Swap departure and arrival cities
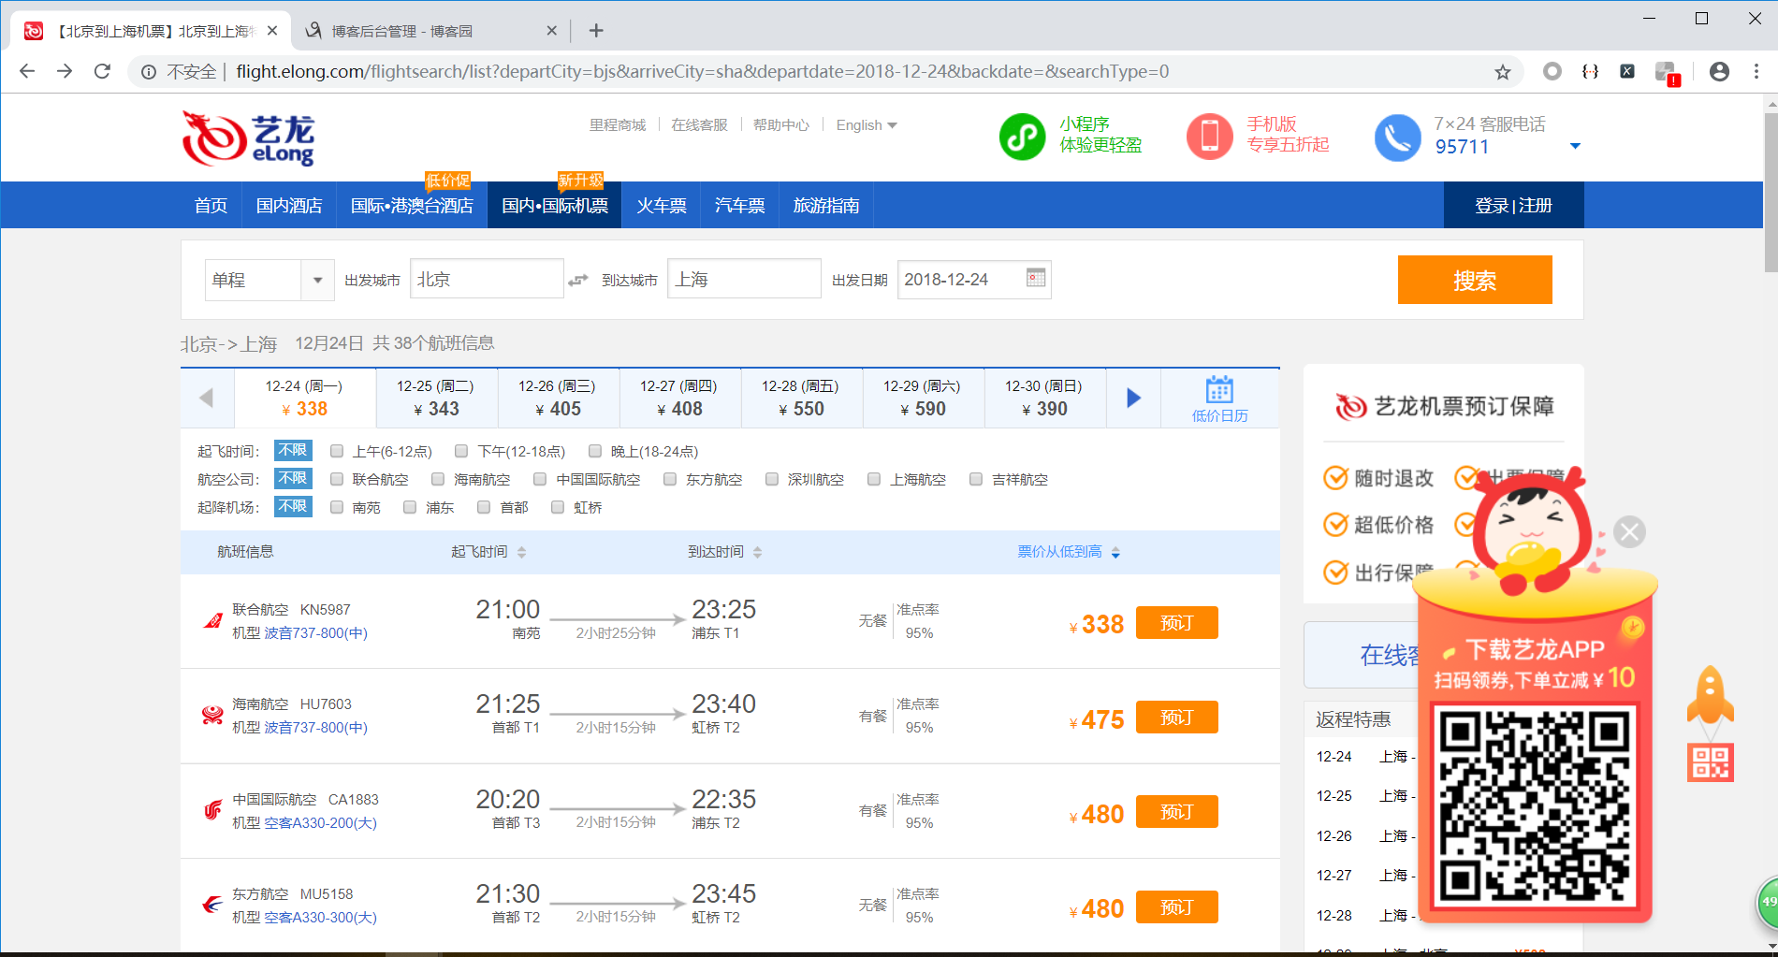 tap(578, 280)
